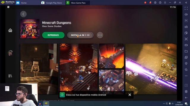Viewport: 190px width, 106px height.
Task: Click the Minecraft Dungeons title text
Action: pyautogui.click(x=56, y=23)
